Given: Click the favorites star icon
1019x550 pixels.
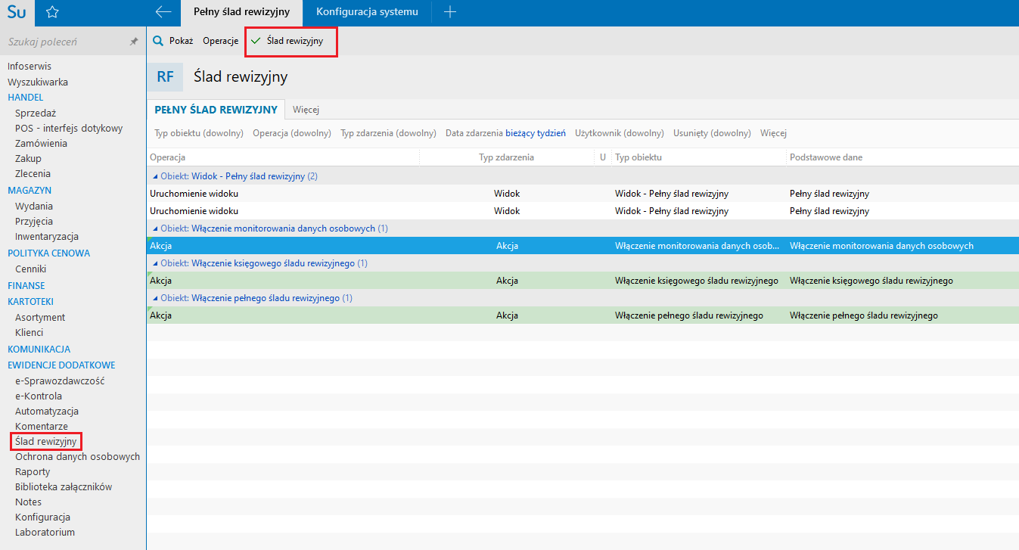Looking at the screenshot, I should coord(52,12).
